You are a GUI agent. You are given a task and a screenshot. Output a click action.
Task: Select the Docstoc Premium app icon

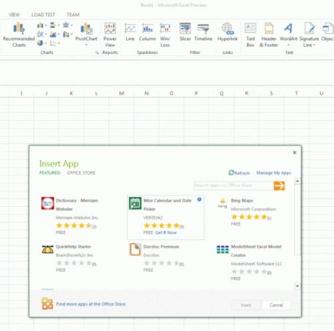(x=135, y=250)
